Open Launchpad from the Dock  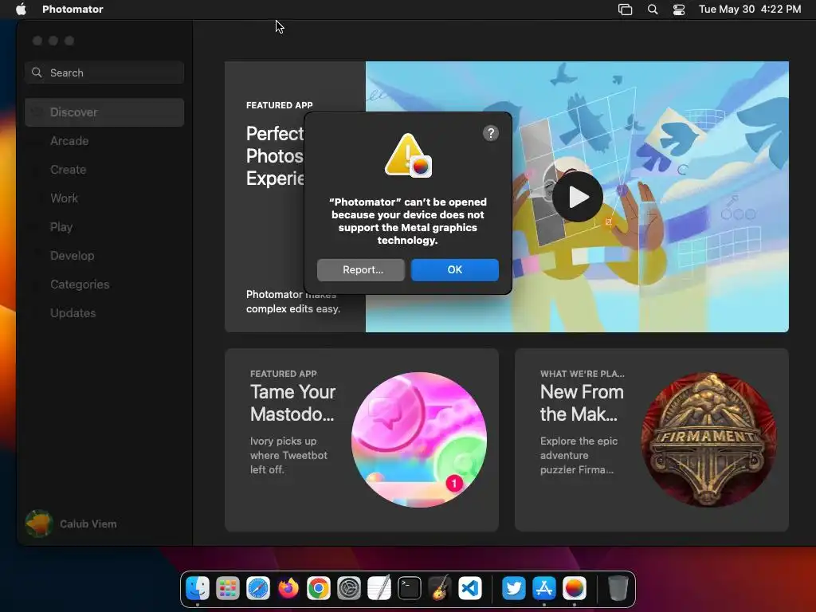coord(228,589)
